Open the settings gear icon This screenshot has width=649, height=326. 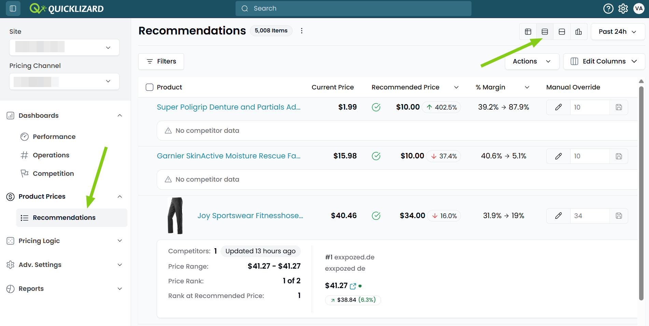click(x=623, y=9)
